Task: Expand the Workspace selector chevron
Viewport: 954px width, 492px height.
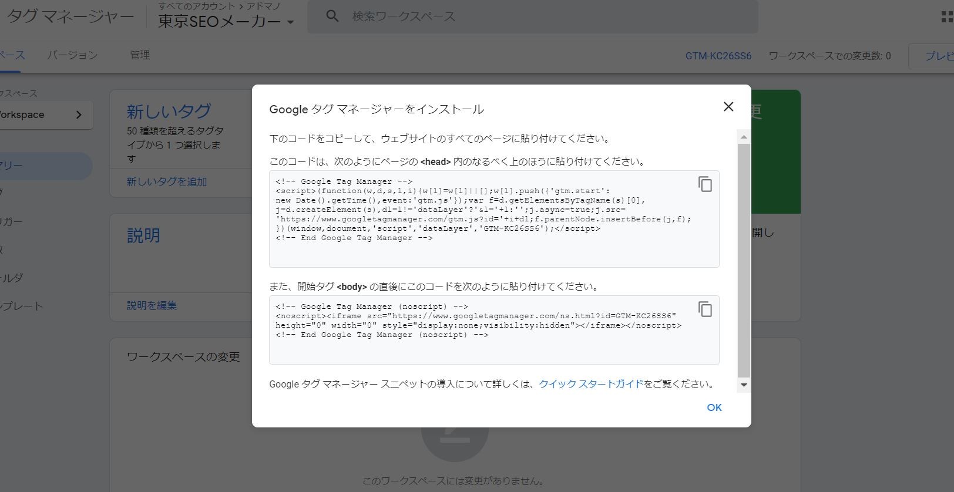Action: pyautogui.click(x=79, y=115)
